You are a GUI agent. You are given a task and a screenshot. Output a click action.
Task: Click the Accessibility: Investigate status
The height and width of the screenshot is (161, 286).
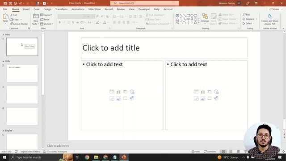[55, 152]
